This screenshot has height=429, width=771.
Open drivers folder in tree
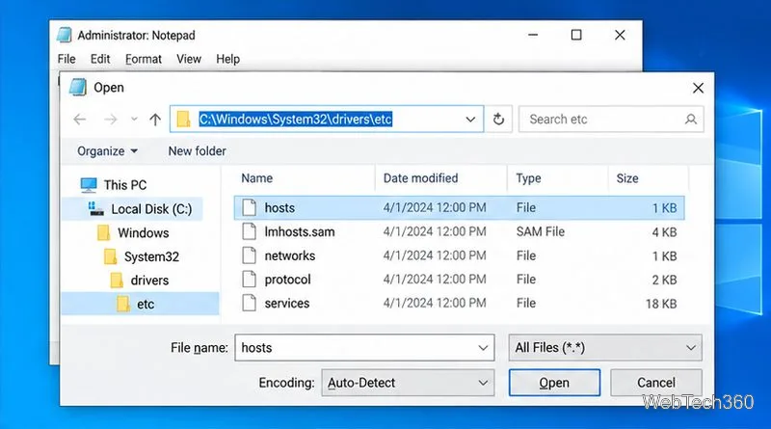click(149, 281)
